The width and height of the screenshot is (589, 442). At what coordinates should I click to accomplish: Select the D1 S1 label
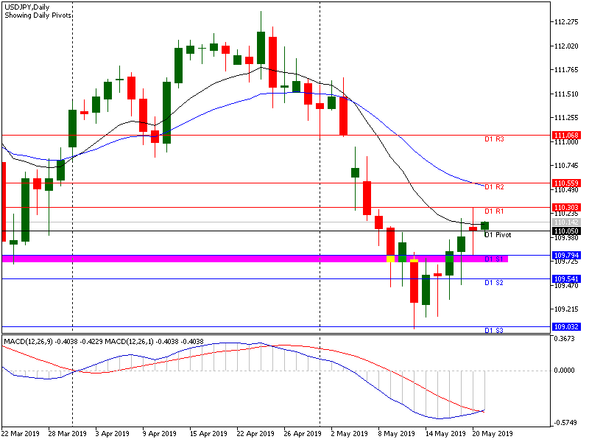point(493,259)
